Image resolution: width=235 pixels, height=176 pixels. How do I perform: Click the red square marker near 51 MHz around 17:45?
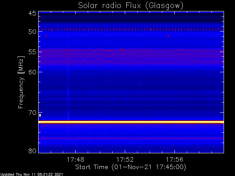click(x=46, y=36)
